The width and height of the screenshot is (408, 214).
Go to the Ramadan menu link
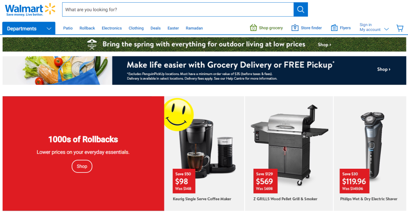(x=194, y=28)
